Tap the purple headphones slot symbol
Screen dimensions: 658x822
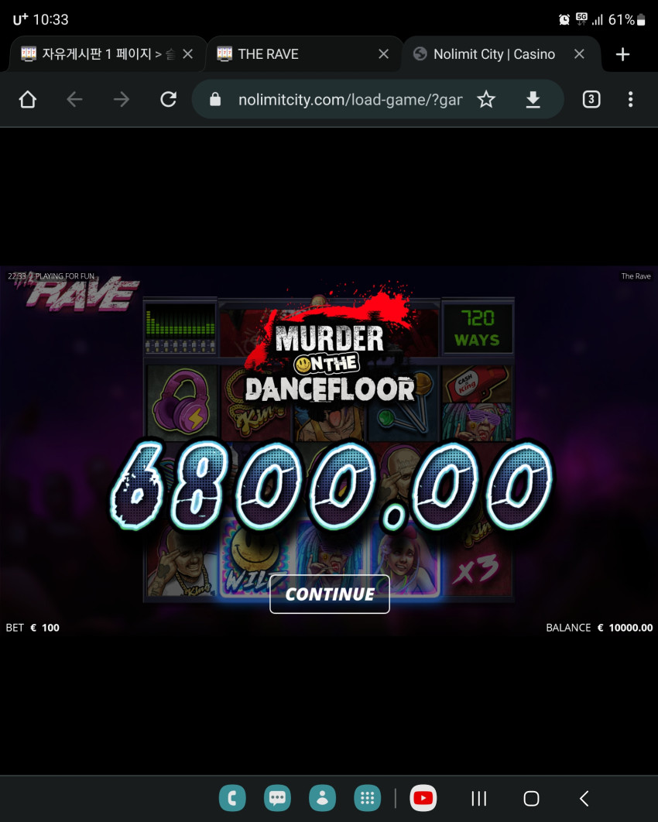click(x=181, y=401)
